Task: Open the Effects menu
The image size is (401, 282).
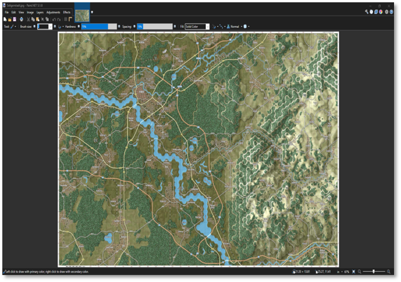Action: pos(67,12)
